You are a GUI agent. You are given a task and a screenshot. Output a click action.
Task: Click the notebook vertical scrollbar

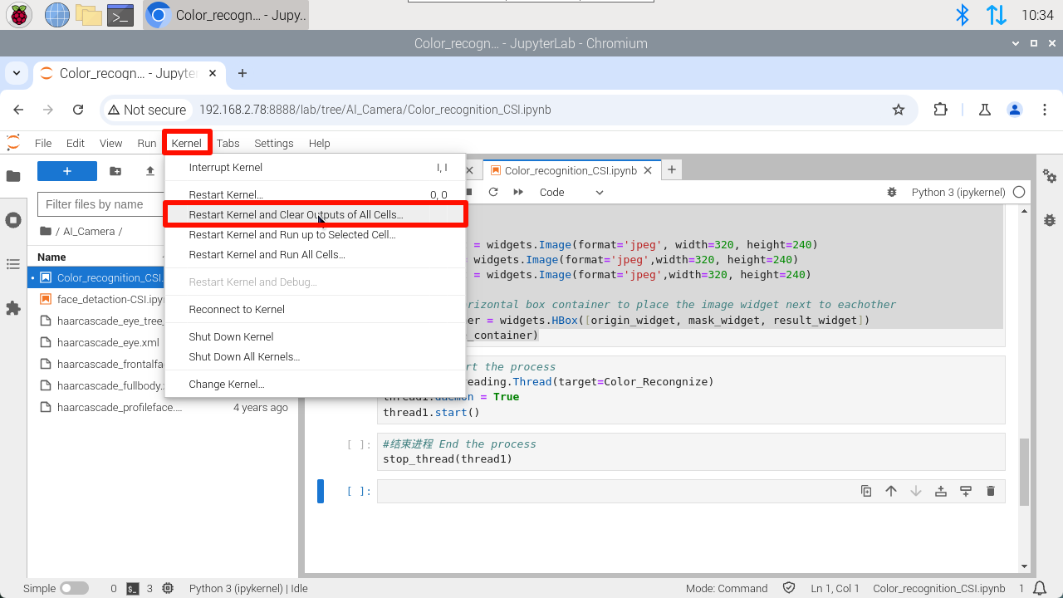click(x=1024, y=472)
